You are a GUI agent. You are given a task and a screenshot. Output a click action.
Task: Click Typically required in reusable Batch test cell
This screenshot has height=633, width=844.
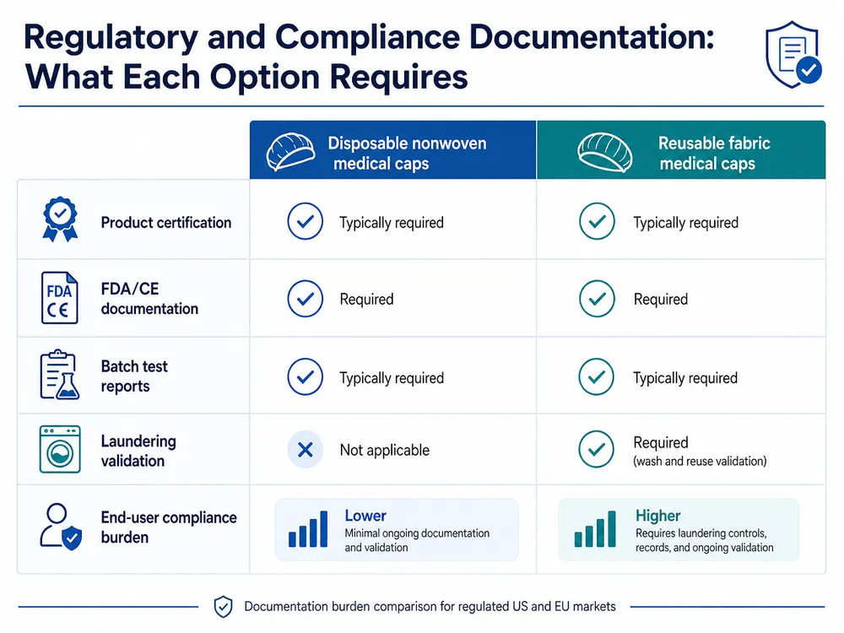click(685, 378)
